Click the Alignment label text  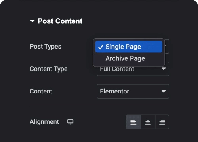pos(44,122)
